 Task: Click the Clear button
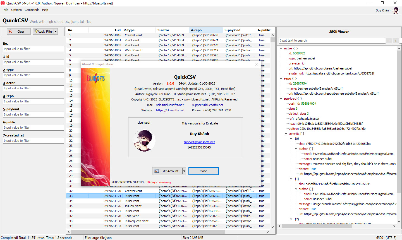coord(19,32)
